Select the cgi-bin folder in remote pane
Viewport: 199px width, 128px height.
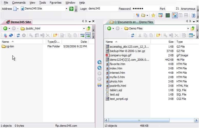coord(8,46)
